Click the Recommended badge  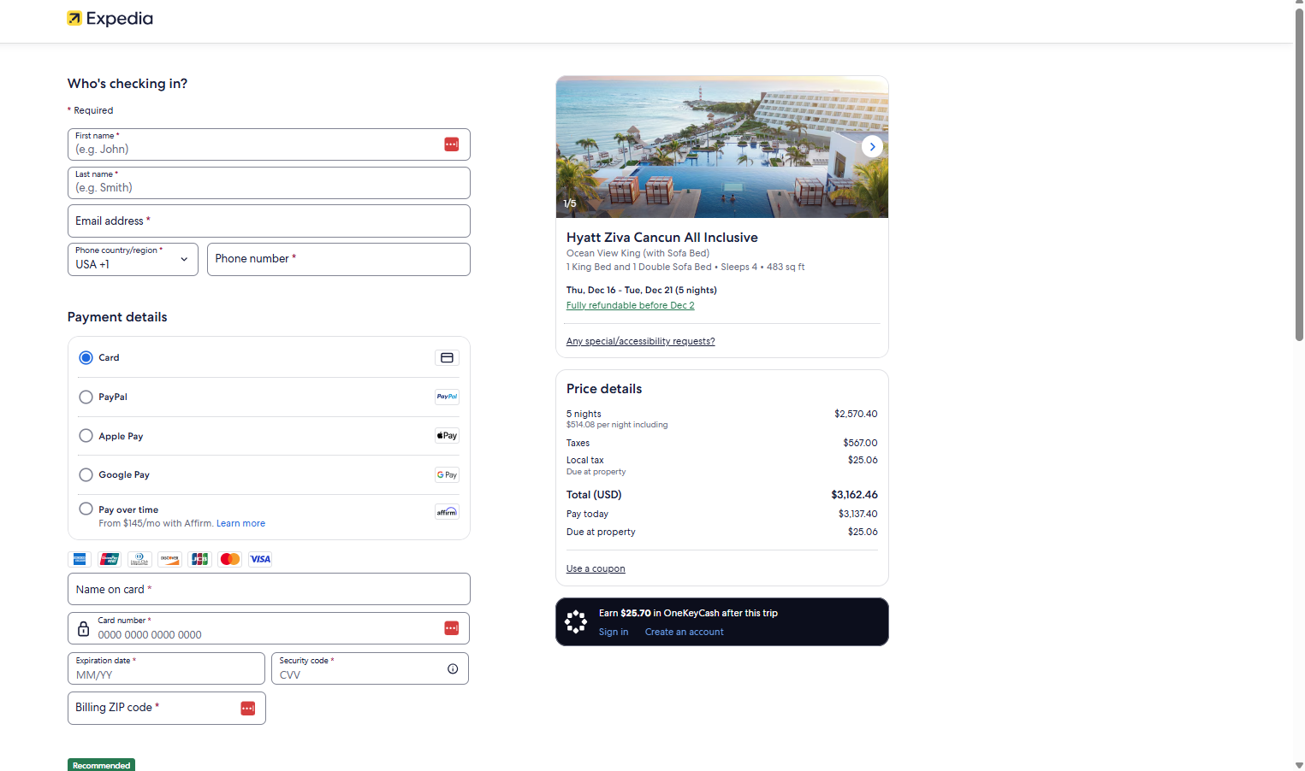101,765
